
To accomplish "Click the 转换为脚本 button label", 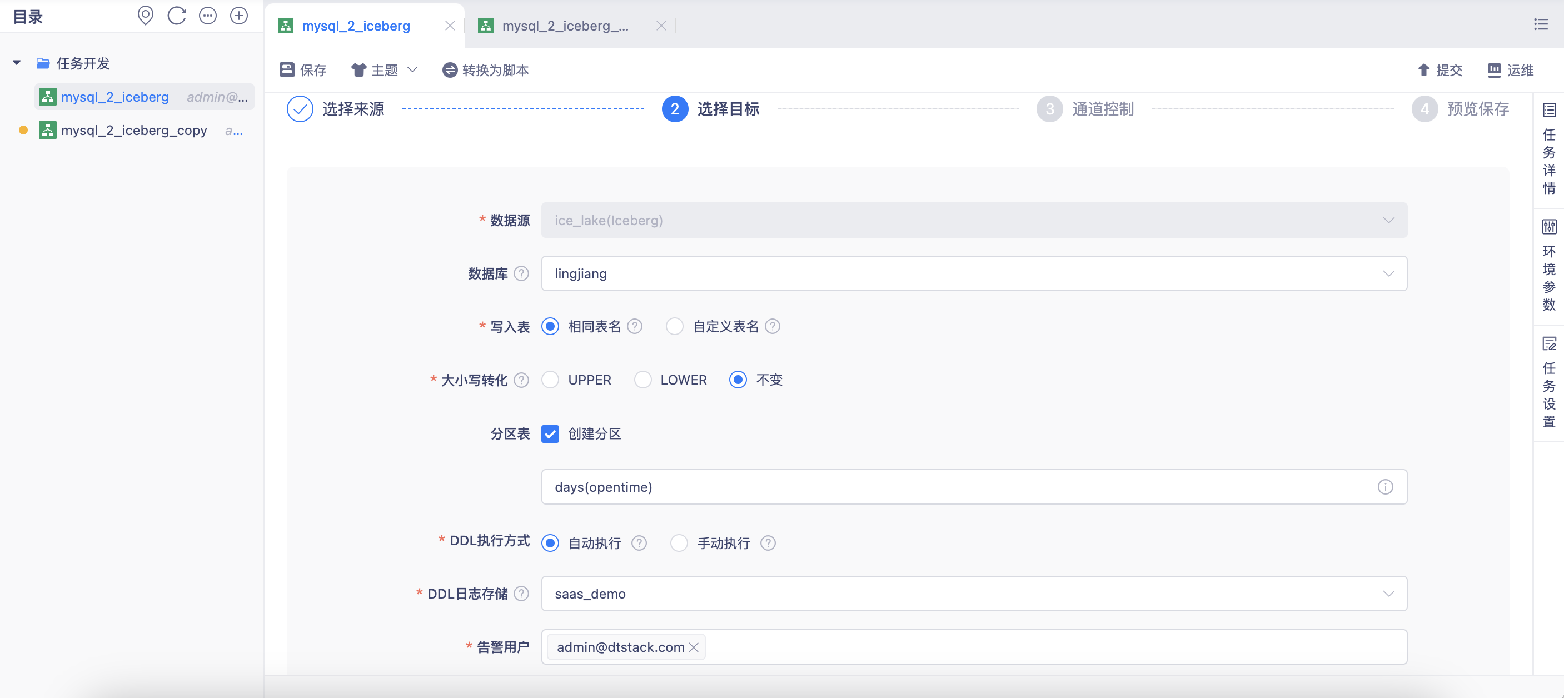I will [x=495, y=71].
